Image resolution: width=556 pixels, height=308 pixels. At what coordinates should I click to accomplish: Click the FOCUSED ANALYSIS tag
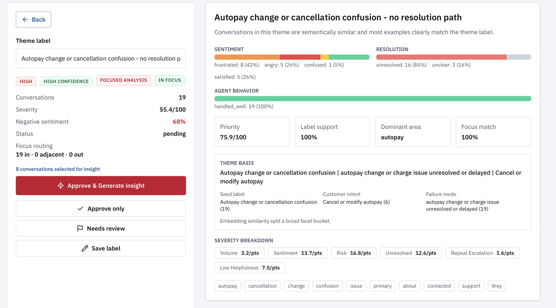[x=124, y=80]
